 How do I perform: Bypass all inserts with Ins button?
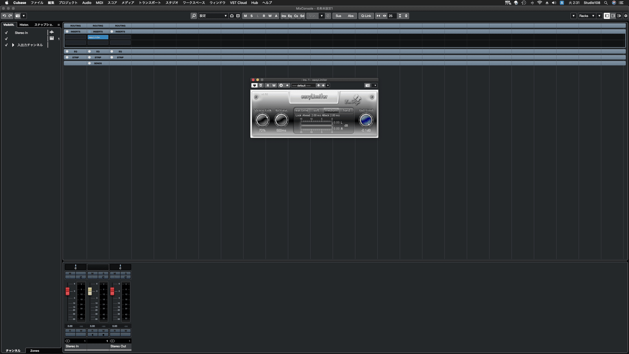point(284,16)
